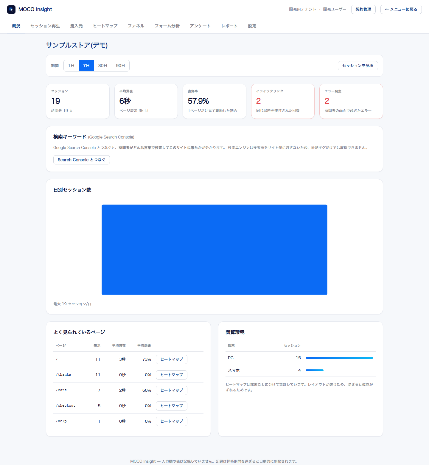Open heatmap for the /thanks page

[x=172, y=375]
